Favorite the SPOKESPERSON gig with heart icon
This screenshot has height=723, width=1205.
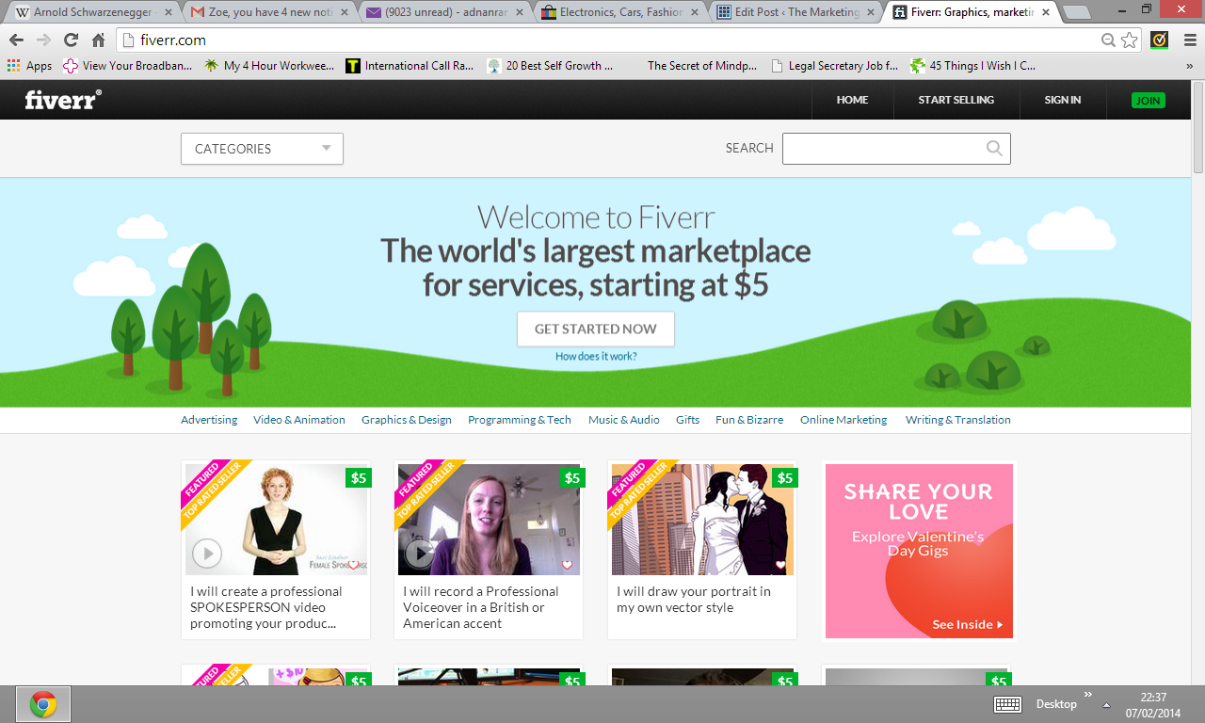coord(354,565)
